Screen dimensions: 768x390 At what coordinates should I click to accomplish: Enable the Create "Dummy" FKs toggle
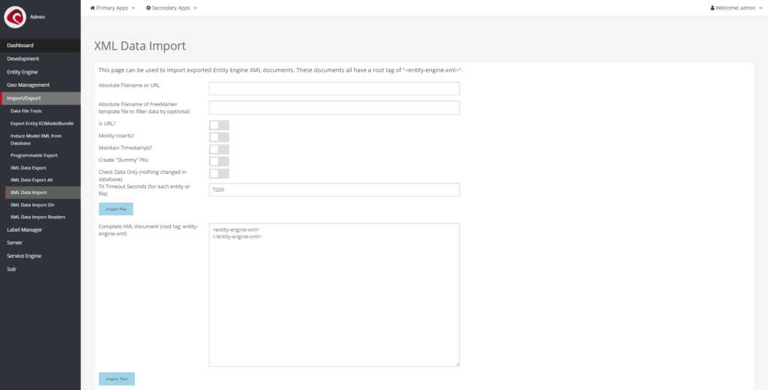click(219, 161)
